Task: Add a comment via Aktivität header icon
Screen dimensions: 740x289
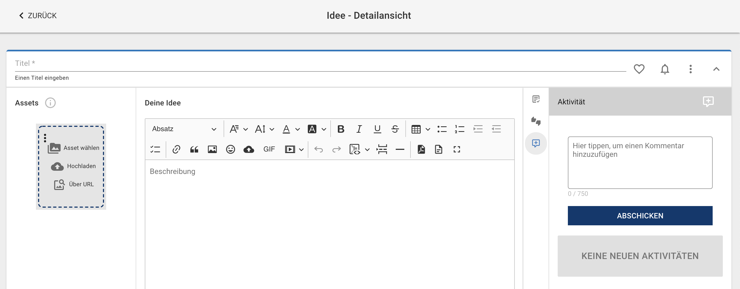Action: (x=708, y=101)
